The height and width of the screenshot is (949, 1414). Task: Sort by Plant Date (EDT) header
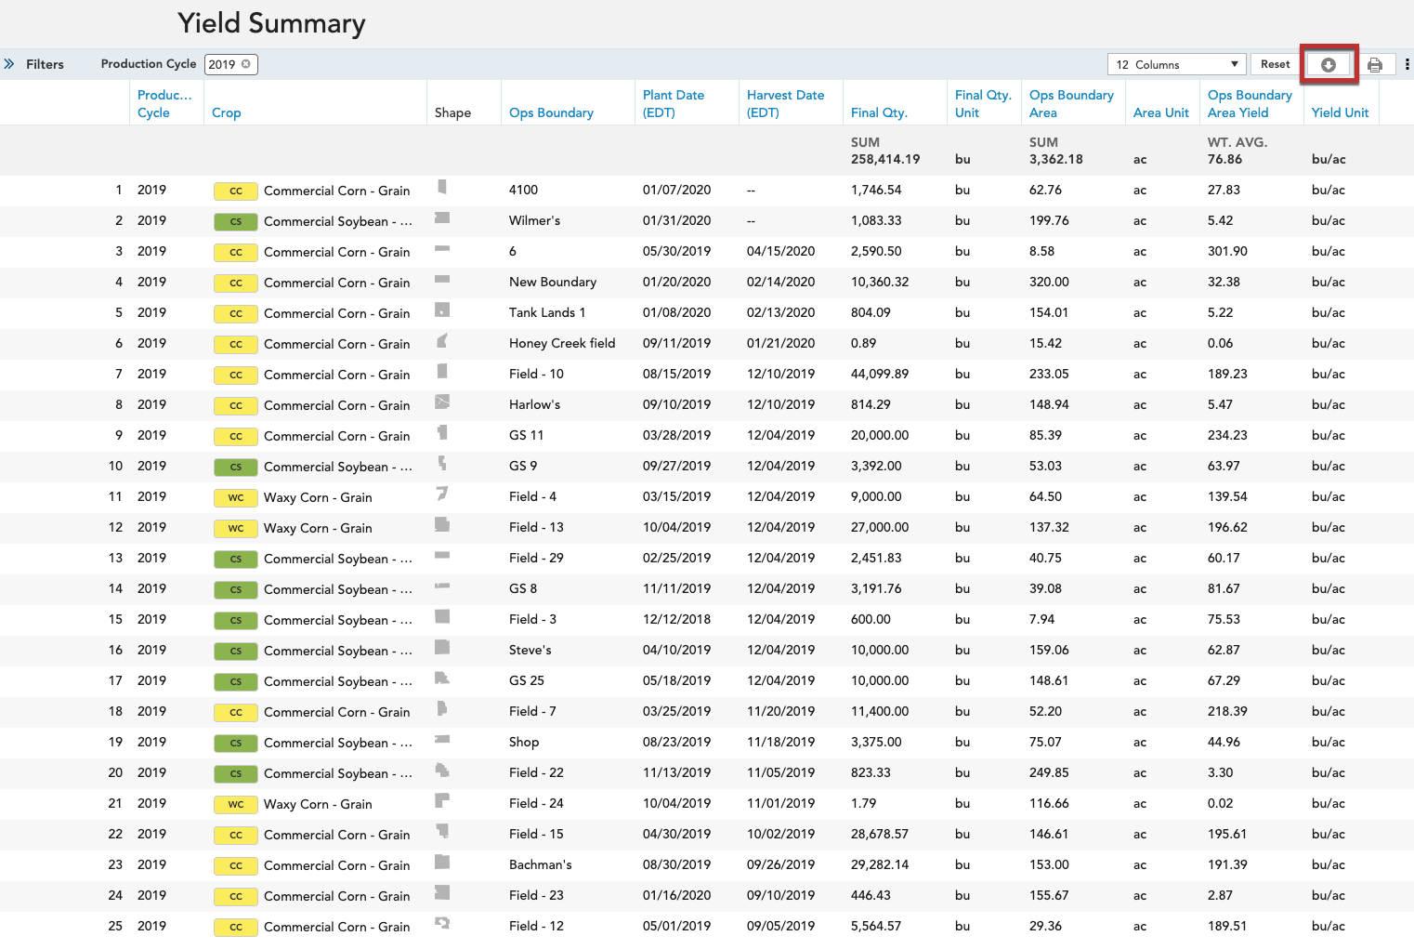click(674, 103)
